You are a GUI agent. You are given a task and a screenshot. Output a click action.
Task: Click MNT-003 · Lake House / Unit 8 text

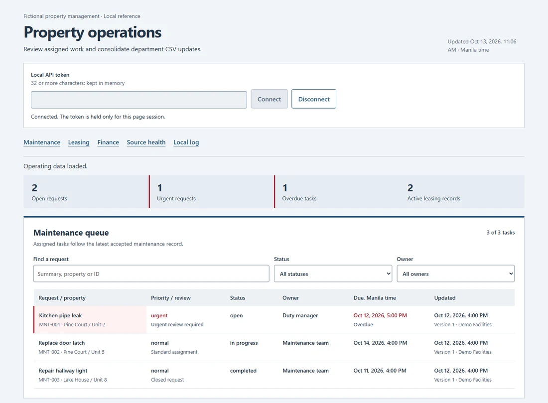coord(73,380)
